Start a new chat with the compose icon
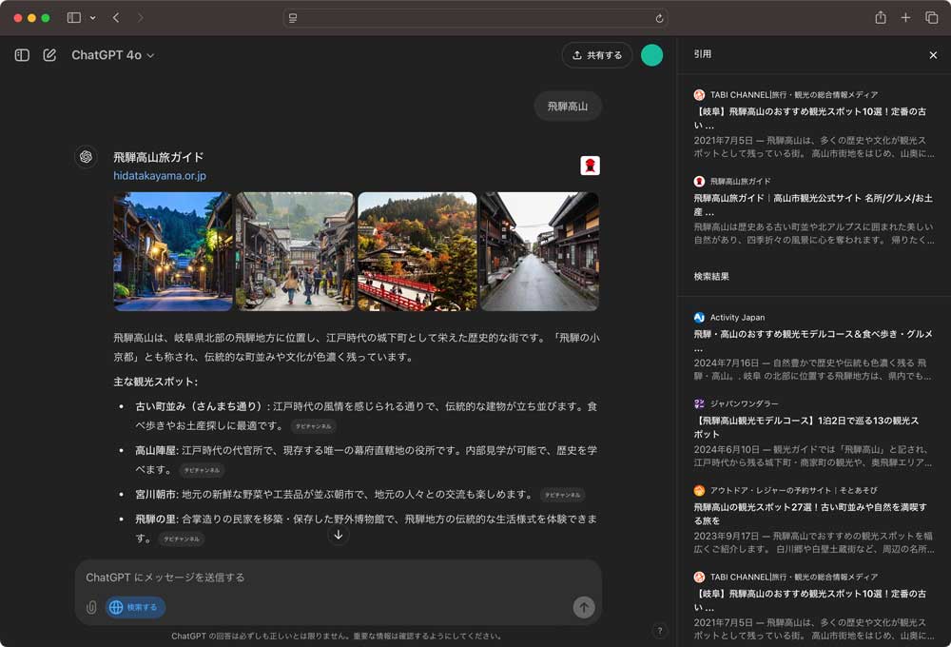 [49, 55]
